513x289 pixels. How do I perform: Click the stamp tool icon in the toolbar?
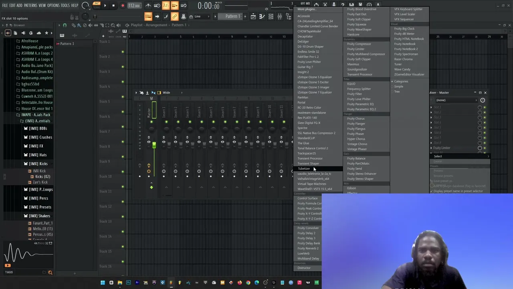coord(184,16)
